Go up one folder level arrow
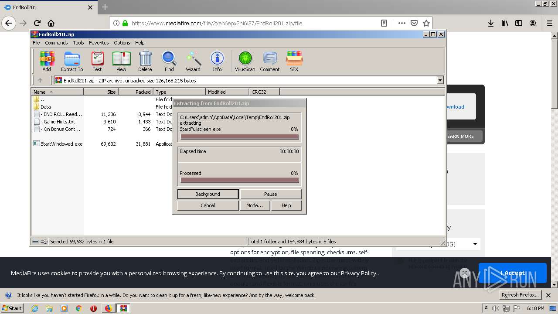 tap(40, 80)
